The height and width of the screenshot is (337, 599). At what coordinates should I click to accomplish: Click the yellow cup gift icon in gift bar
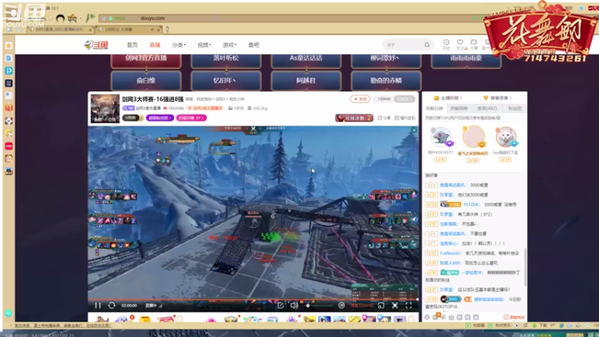[x=145, y=319]
